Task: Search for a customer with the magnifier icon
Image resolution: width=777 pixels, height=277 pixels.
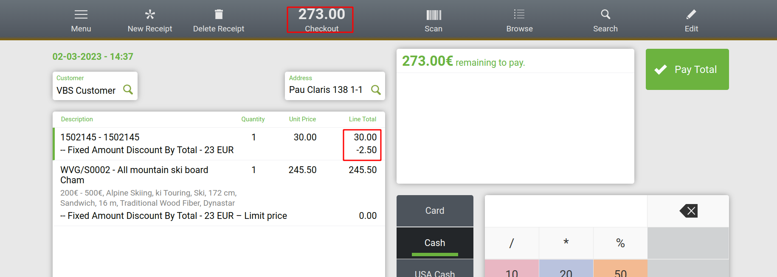Action: point(128,90)
